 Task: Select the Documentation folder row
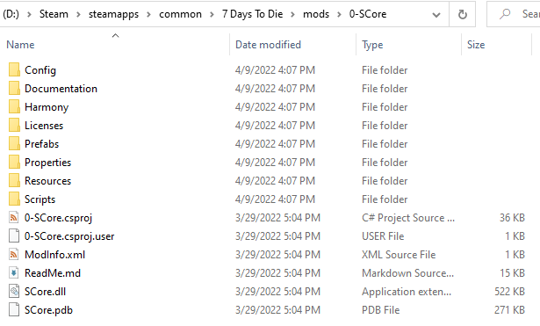click(x=265, y=89)
